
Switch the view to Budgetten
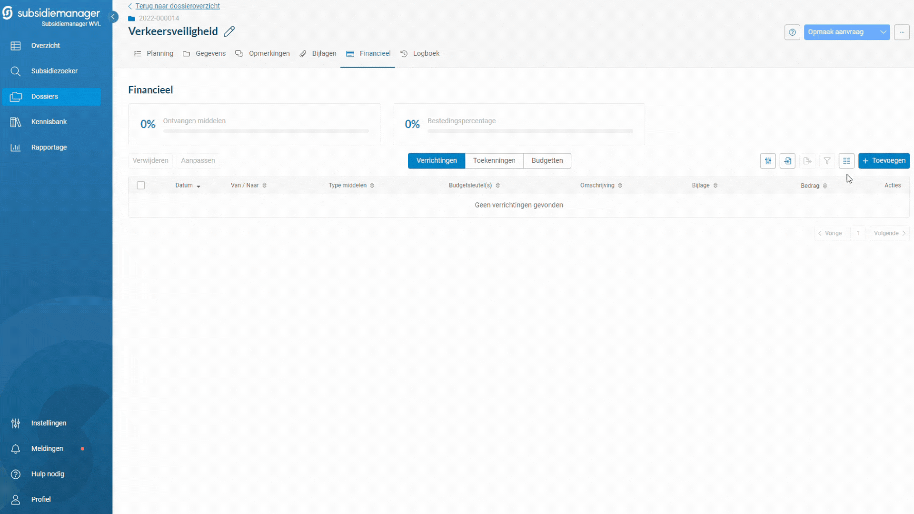tap(547, 161)
